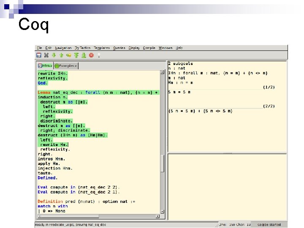Click the Close buffer X toolbar icon
This screenshot has height=228, width=304.
(x=46, y=55)
